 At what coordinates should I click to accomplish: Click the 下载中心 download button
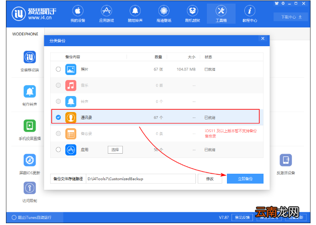(x=291, y=17)
